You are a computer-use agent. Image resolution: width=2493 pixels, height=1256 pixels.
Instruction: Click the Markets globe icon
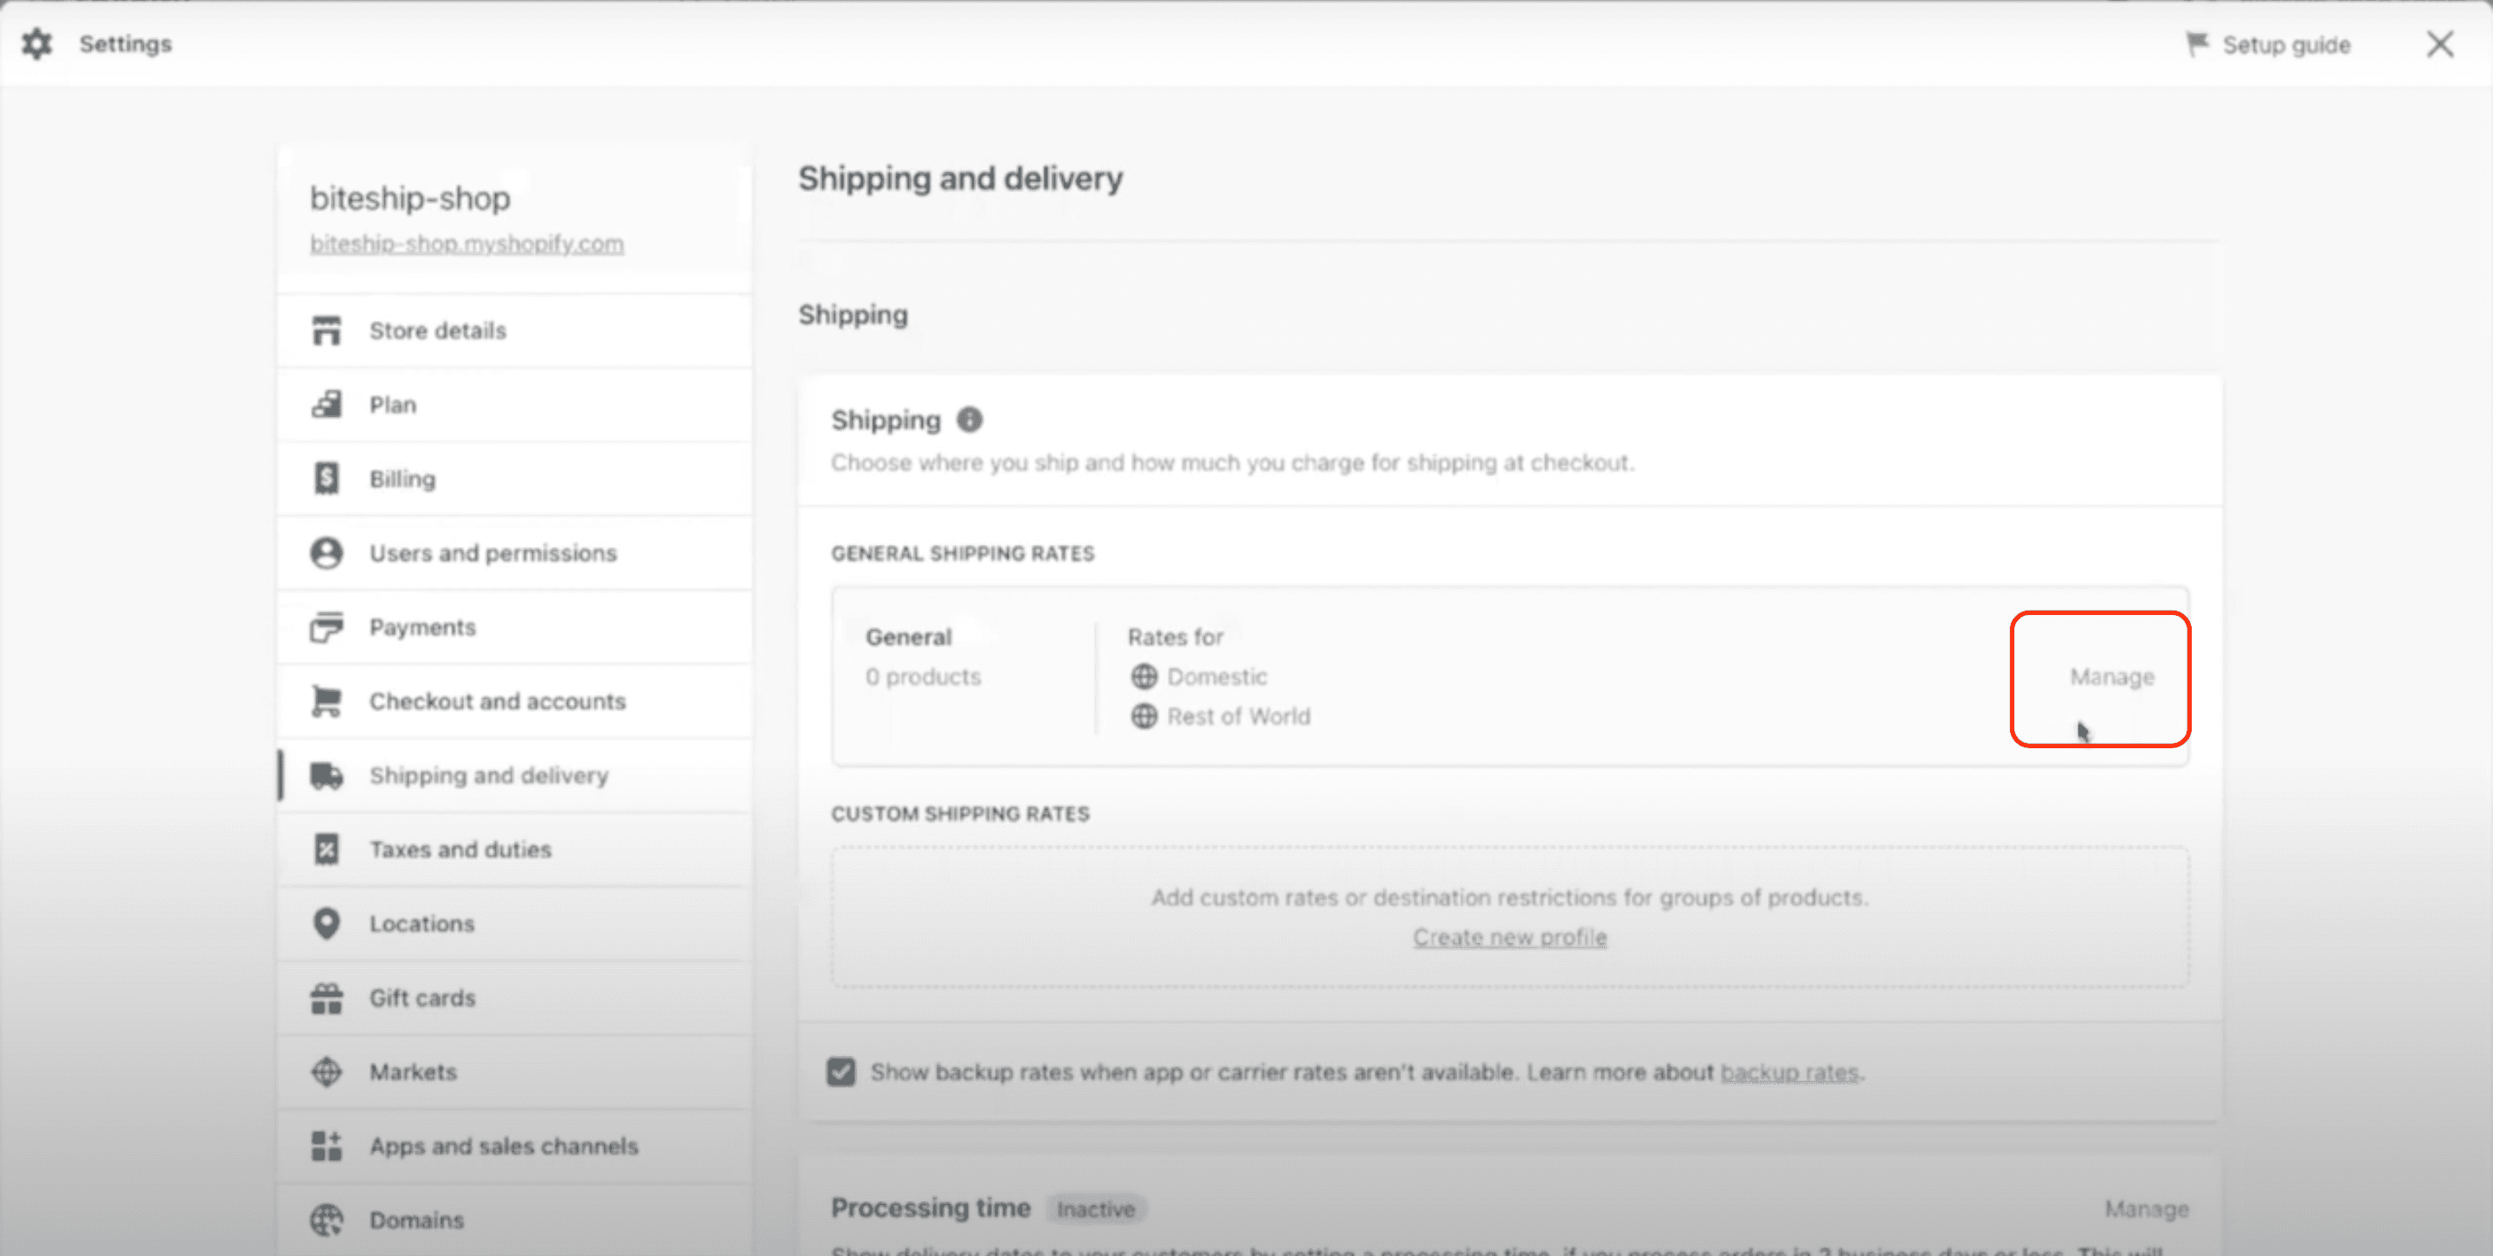coord(326,1072)
